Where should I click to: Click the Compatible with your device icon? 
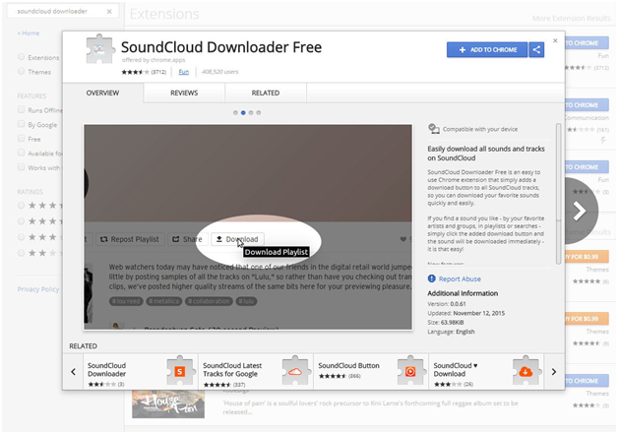click(x=434, y=129)
